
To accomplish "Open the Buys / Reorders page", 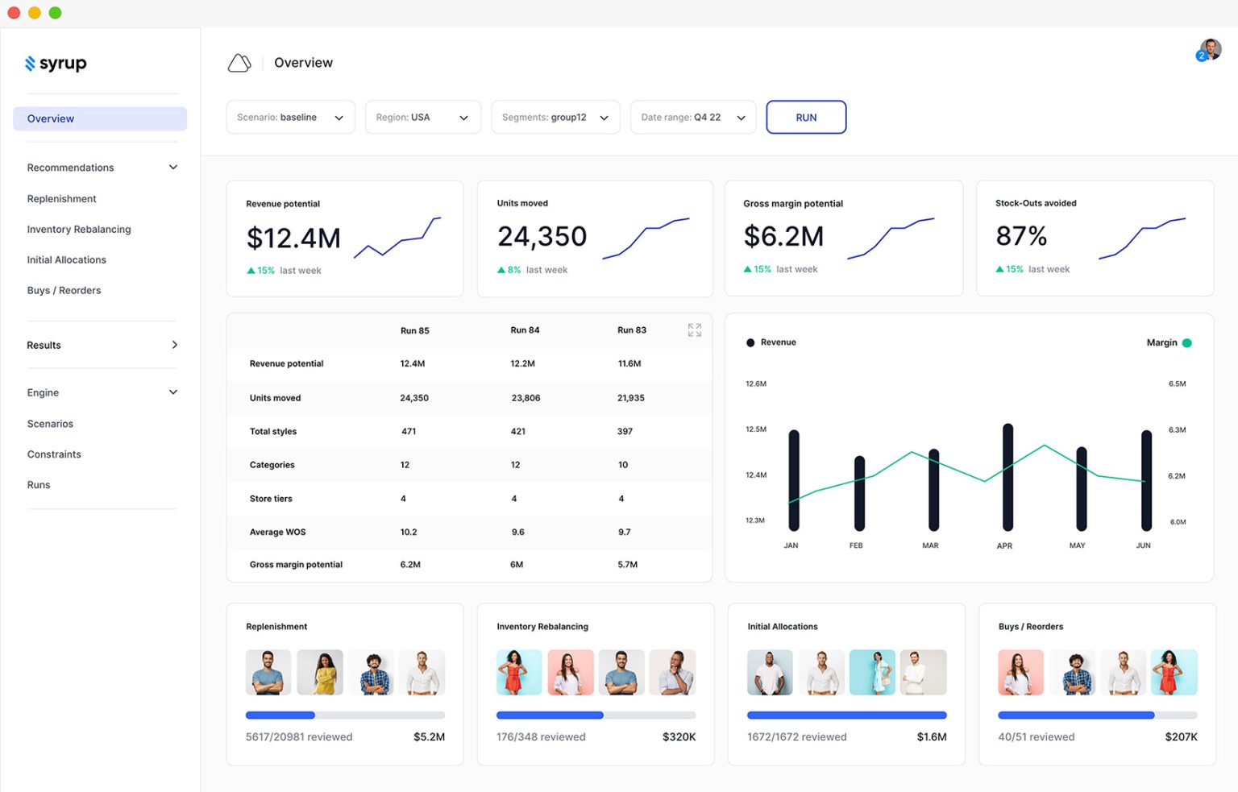I will 64,290.
